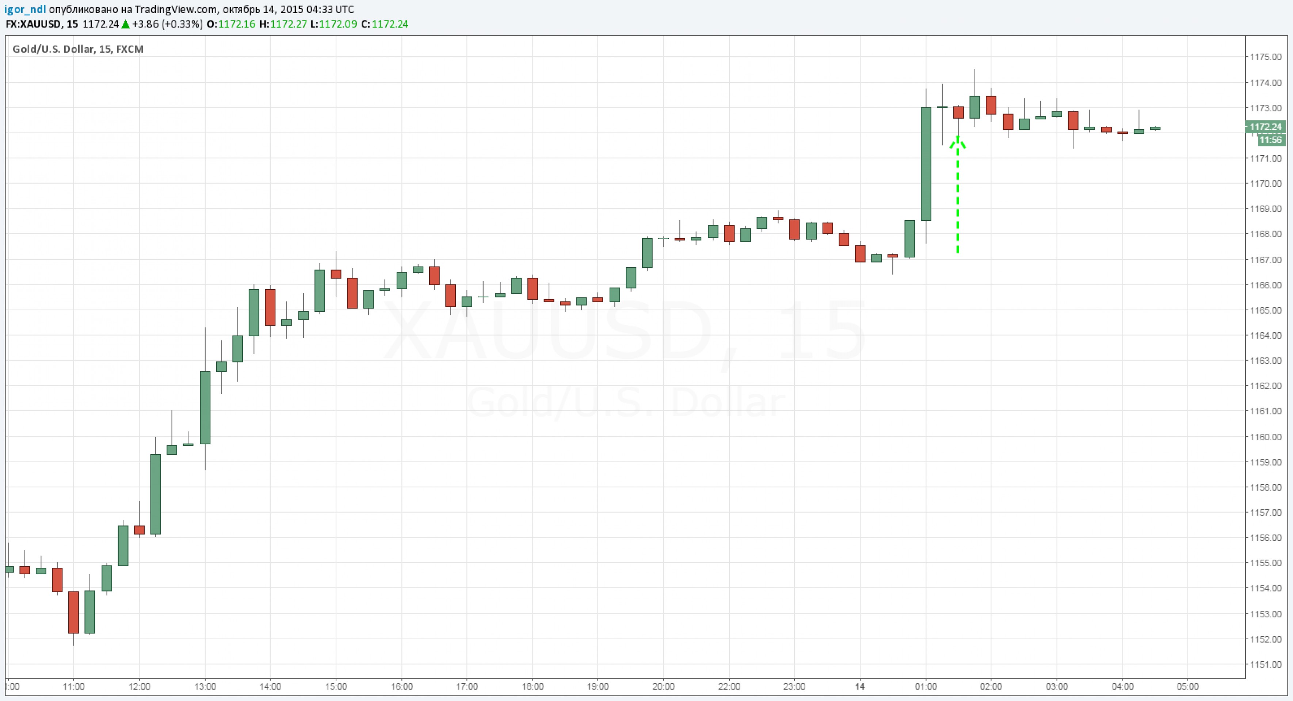Image resolution: width=1293 pixels, height=701 pixels.
Task: Select the tall green candle at 01:00
Action: pos(926,164)
